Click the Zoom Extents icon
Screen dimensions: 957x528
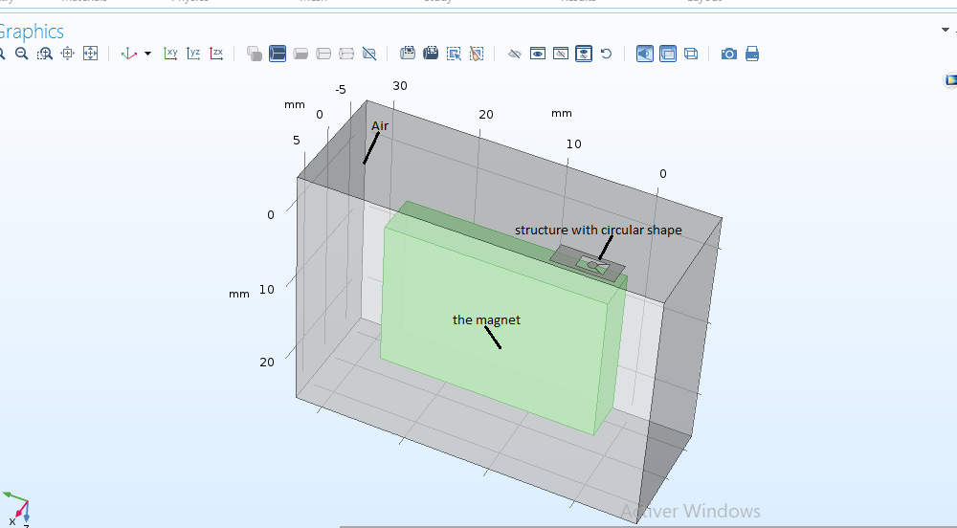coord(90,54)
